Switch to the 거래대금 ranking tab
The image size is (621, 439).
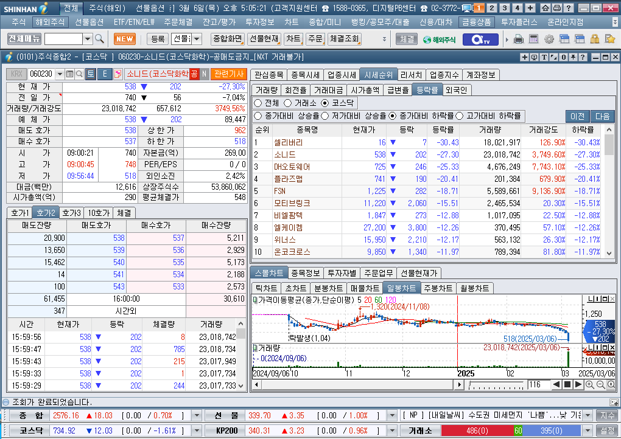[x=328, y=90]
